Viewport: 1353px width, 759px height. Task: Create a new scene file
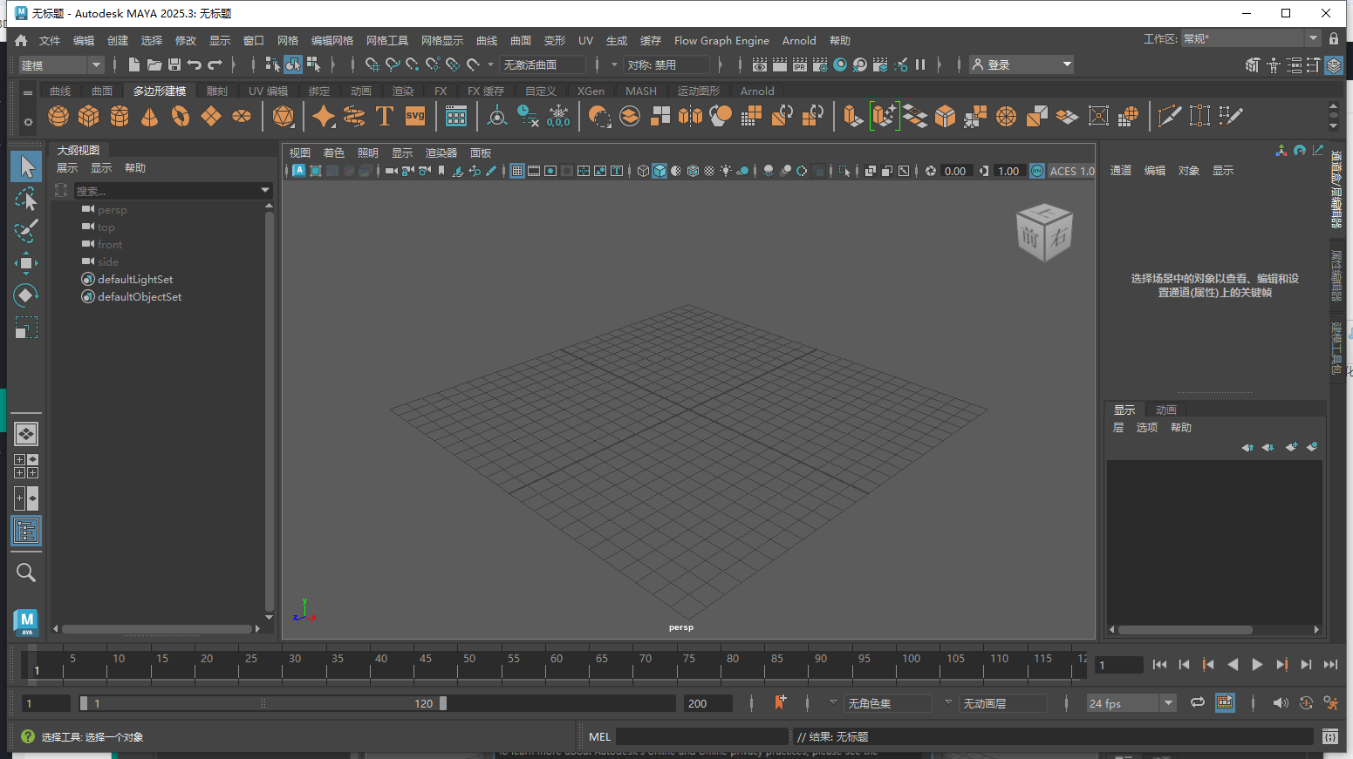pyautogui.click(x=133, y=64)
